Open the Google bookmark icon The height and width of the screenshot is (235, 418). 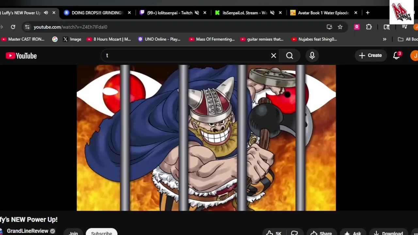coord(55,39)
